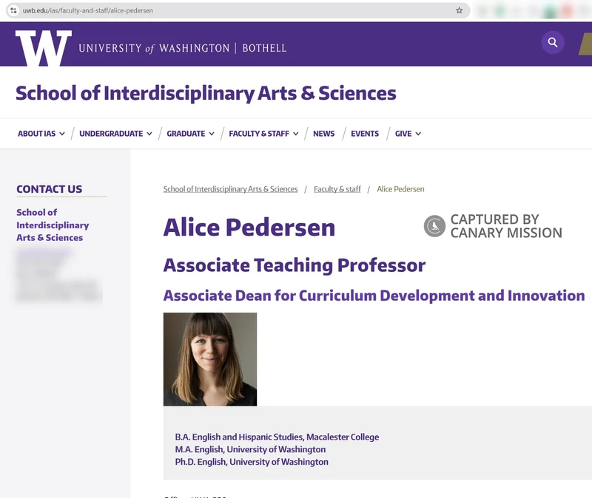Screen dimensions: 592x498
Task: Focus the browser address bar URL
Action: pos(238,10)
